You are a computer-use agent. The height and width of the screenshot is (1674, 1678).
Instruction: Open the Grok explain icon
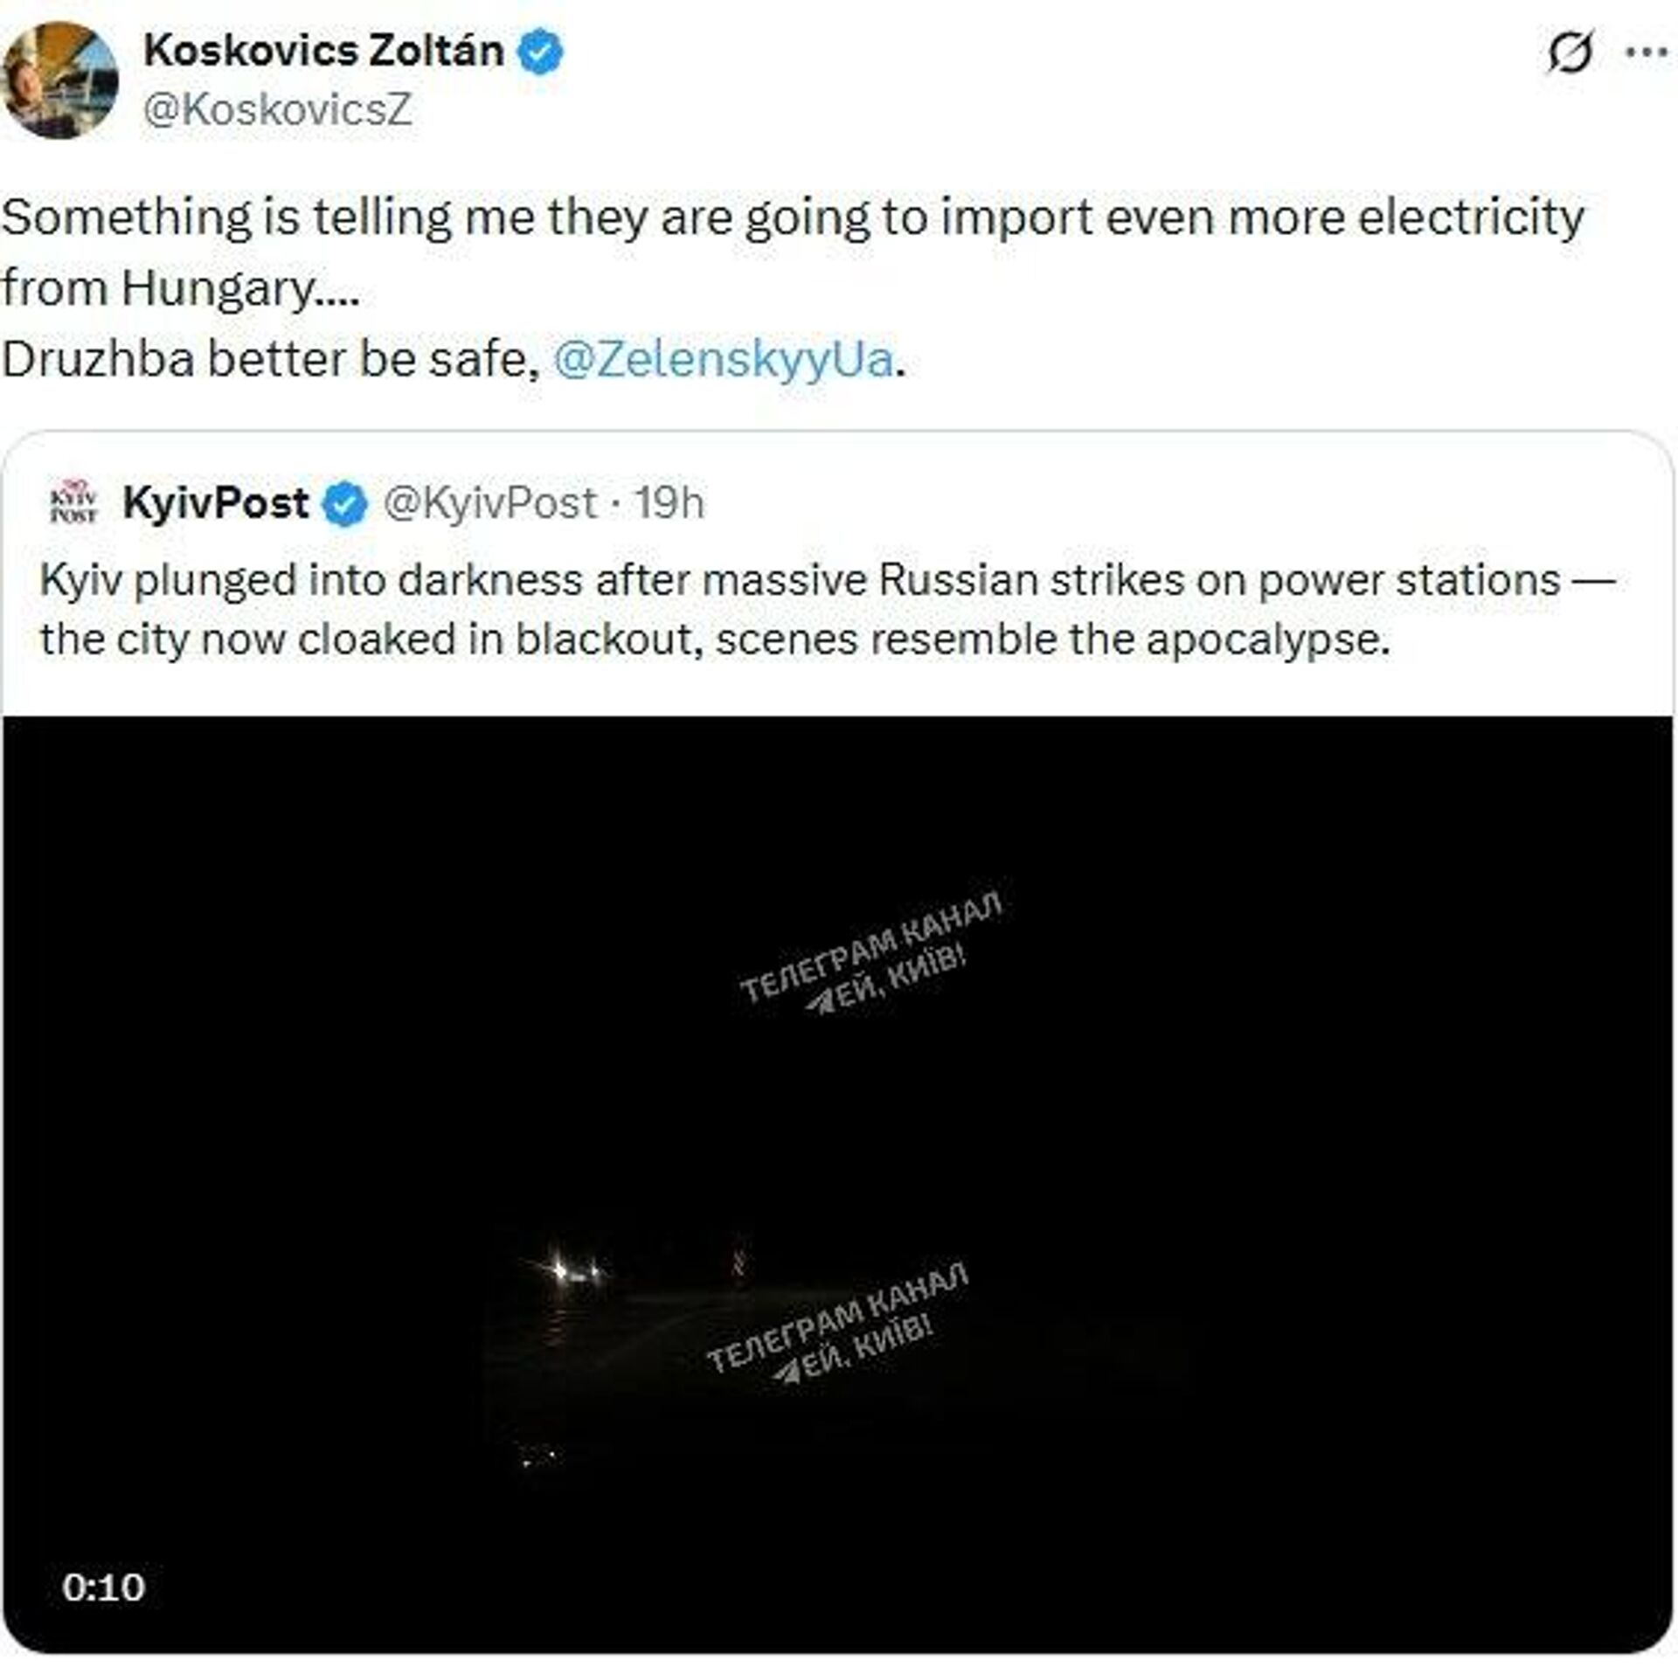(x=1570, y=52)
